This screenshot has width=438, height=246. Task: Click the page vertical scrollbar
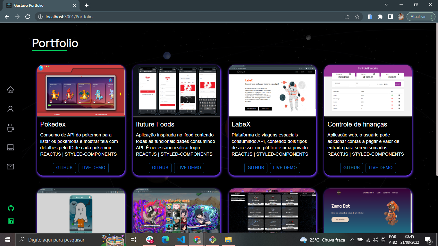436,99
